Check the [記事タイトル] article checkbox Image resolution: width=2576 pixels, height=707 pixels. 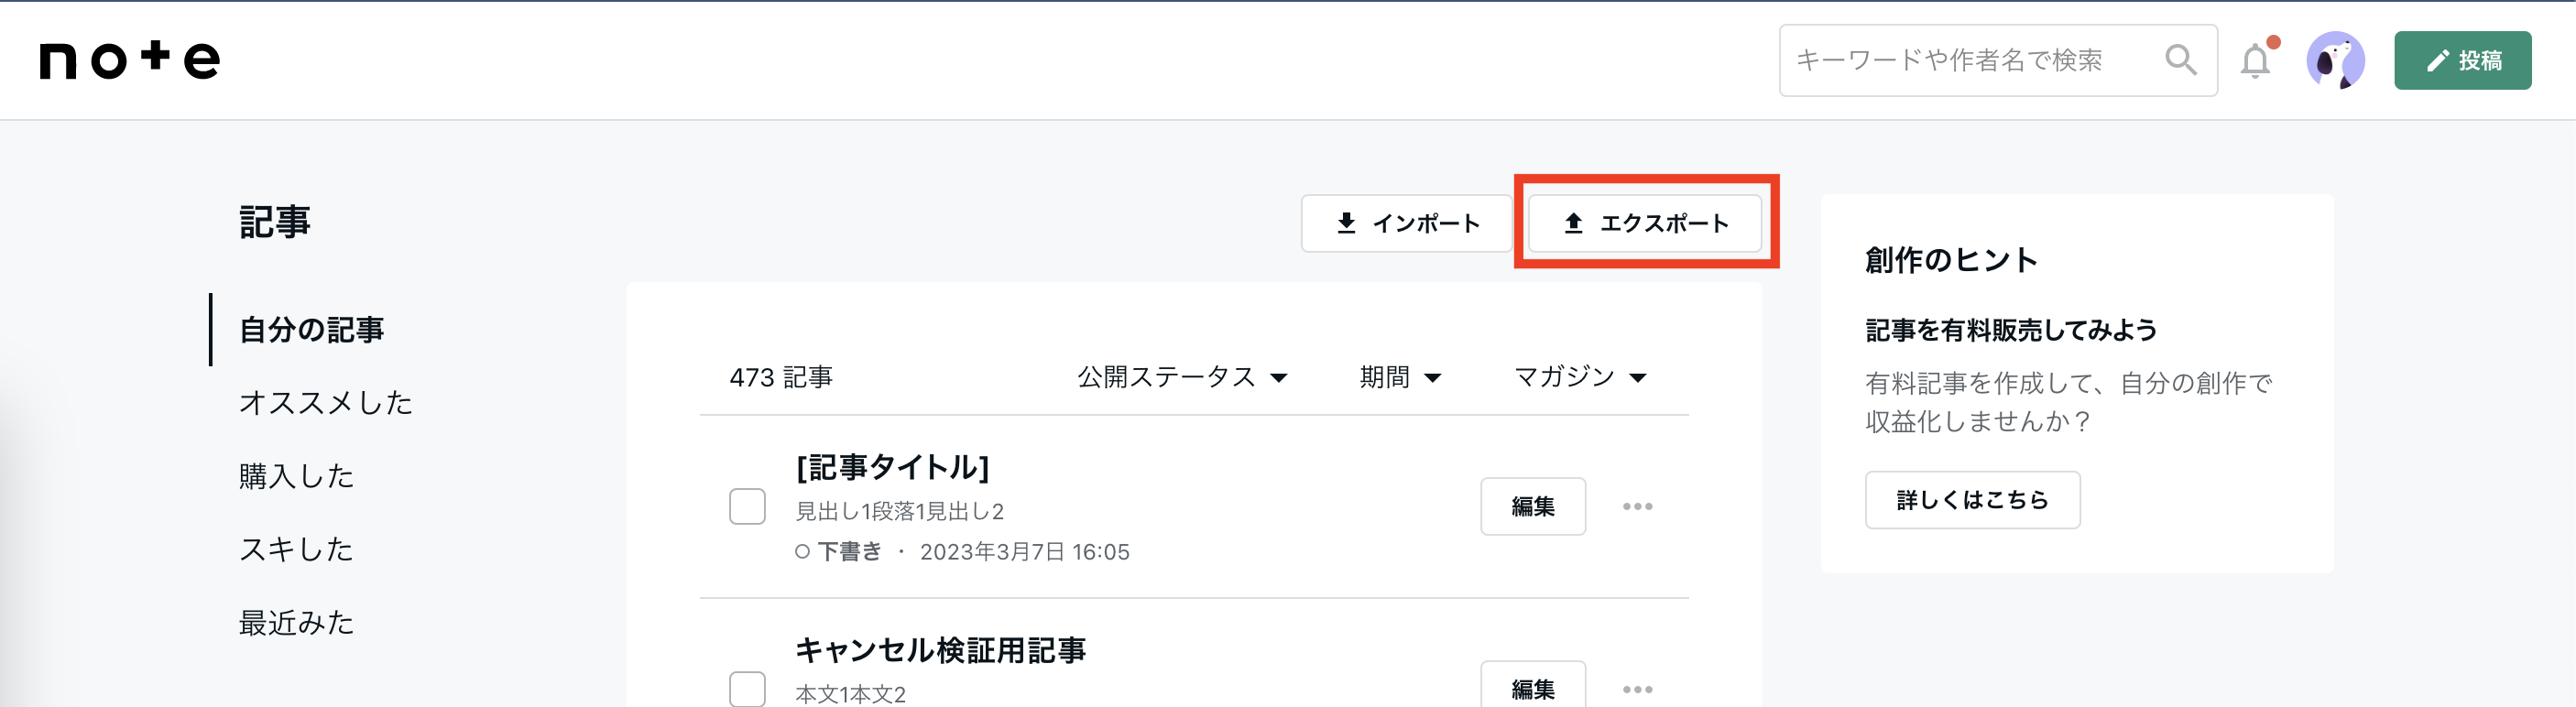coord(747,506)
